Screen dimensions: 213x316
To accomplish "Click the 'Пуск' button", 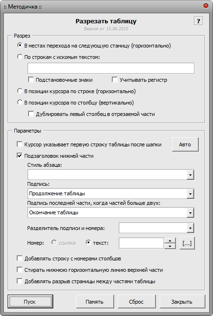I will (x=30, y=301).
